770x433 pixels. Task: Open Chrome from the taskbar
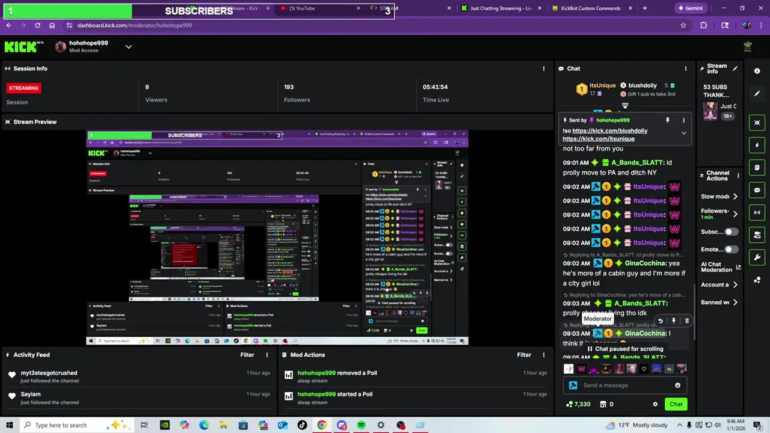tap(322, 425)
